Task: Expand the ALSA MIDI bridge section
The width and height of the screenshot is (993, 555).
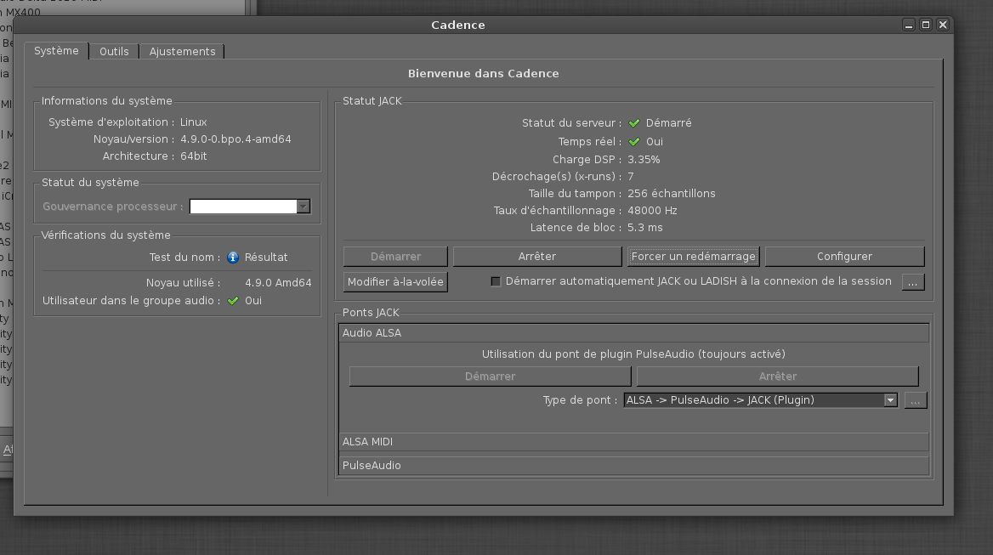Action: (x=634, y=442)
